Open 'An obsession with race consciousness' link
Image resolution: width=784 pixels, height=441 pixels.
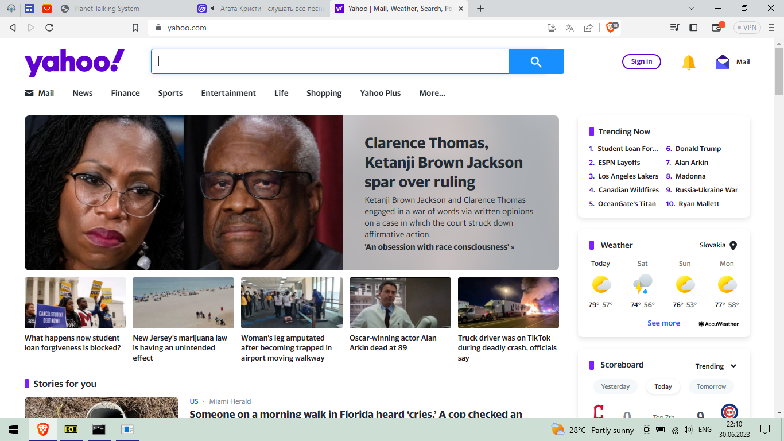[440, 247]
